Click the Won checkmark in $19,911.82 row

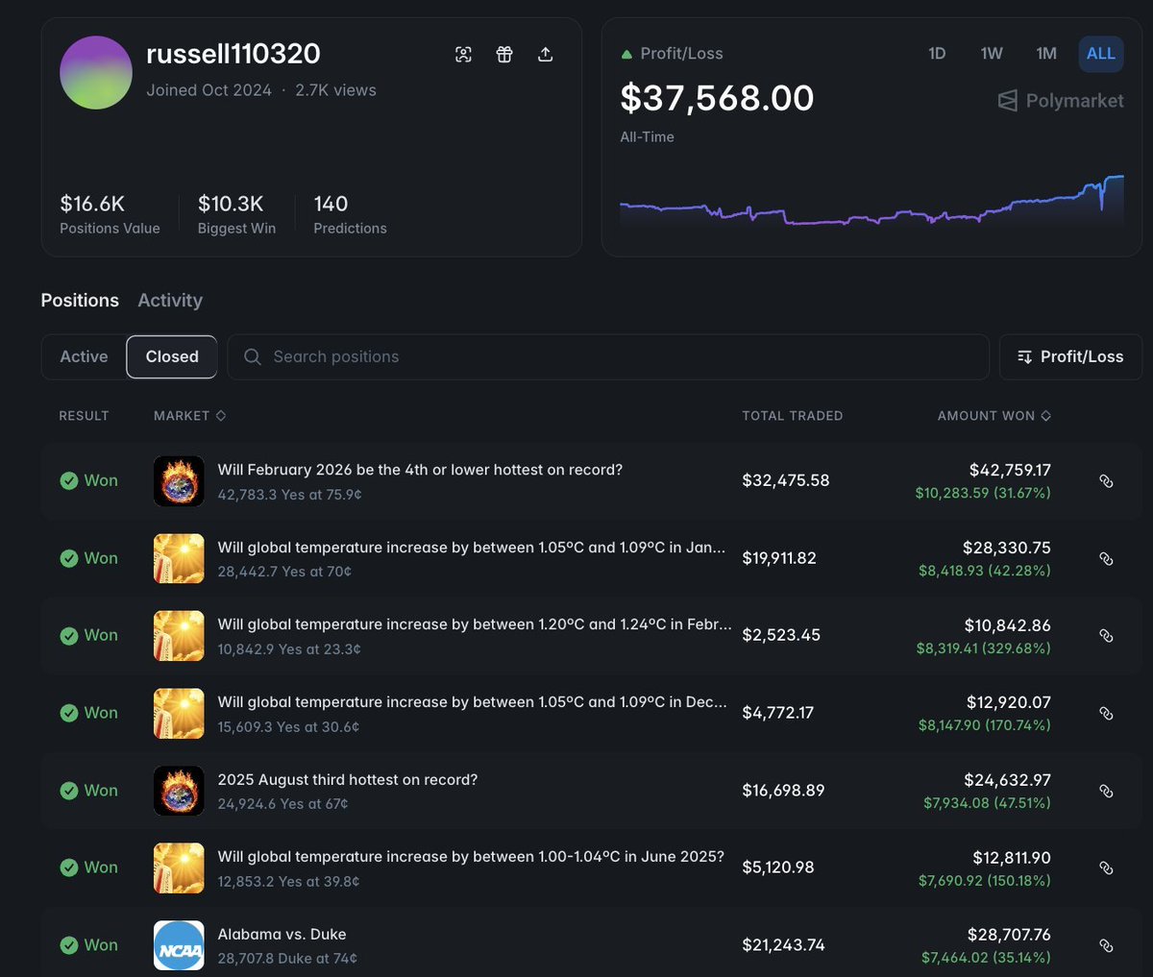pos(69,558)
